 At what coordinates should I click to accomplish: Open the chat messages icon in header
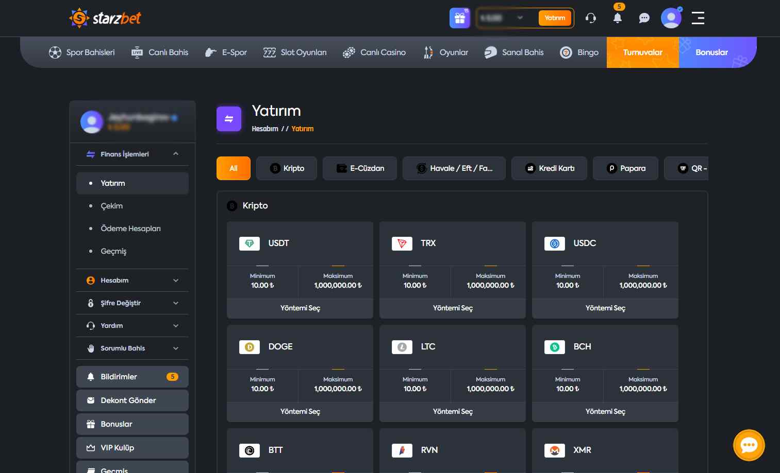click(x=644, y=18)
